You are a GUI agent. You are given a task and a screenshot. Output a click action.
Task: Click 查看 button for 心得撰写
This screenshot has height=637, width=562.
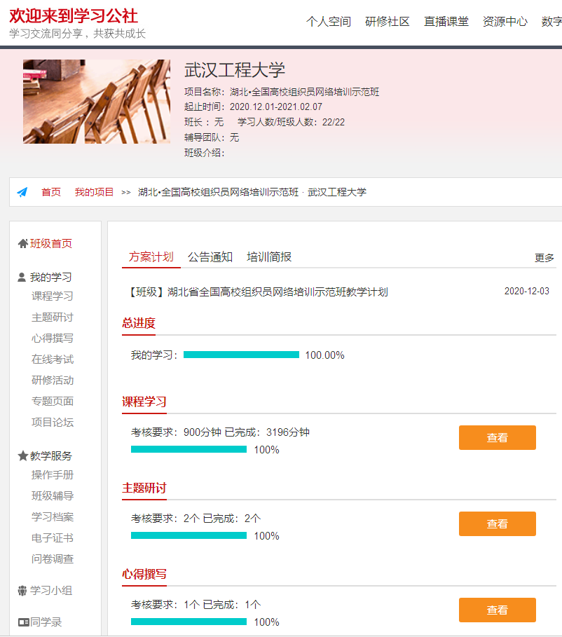tap(497, 610)
